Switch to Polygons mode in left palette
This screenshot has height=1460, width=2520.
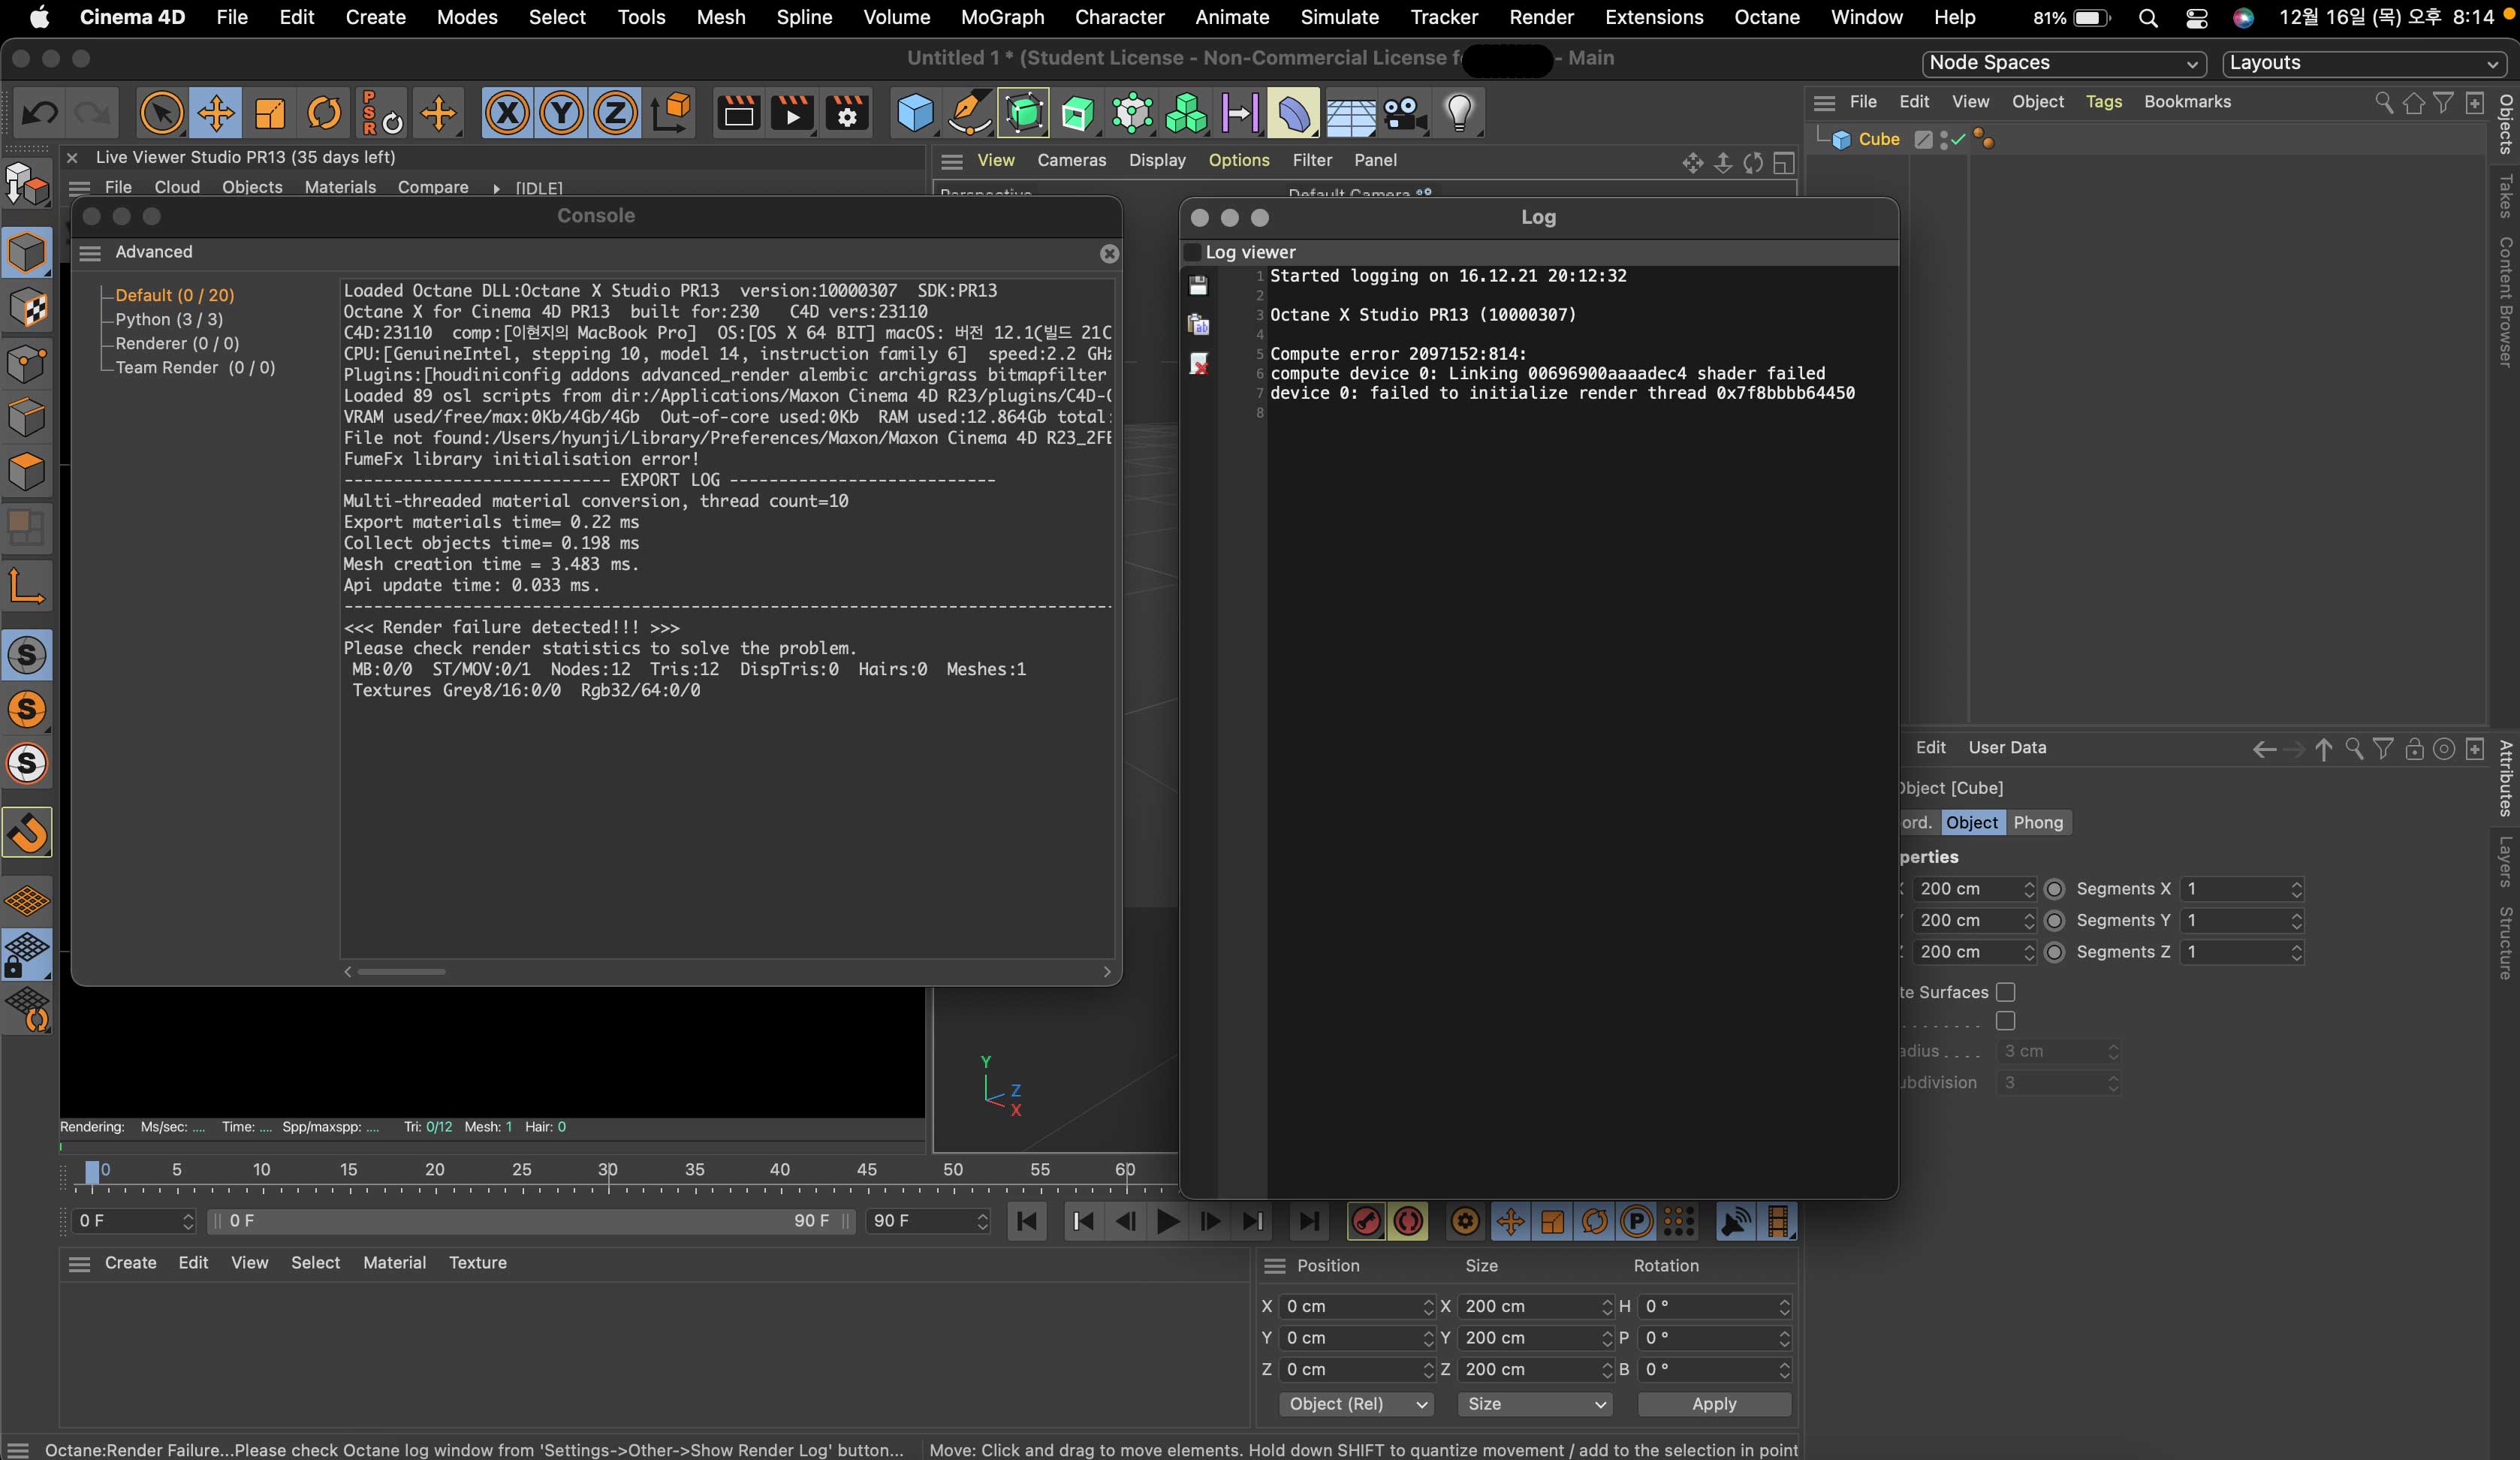(x=27, y=471)
